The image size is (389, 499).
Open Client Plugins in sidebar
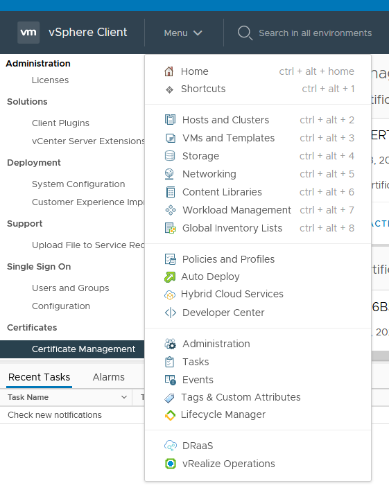tap(60, 123)
